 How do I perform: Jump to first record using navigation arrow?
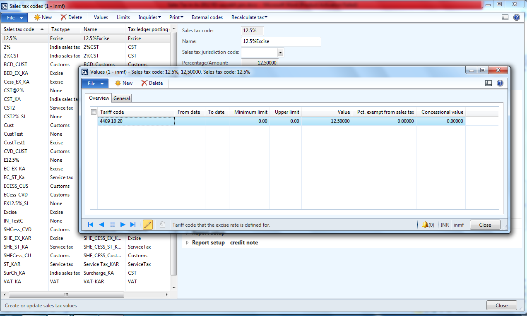pyautogui.click(x=90, y=225)
